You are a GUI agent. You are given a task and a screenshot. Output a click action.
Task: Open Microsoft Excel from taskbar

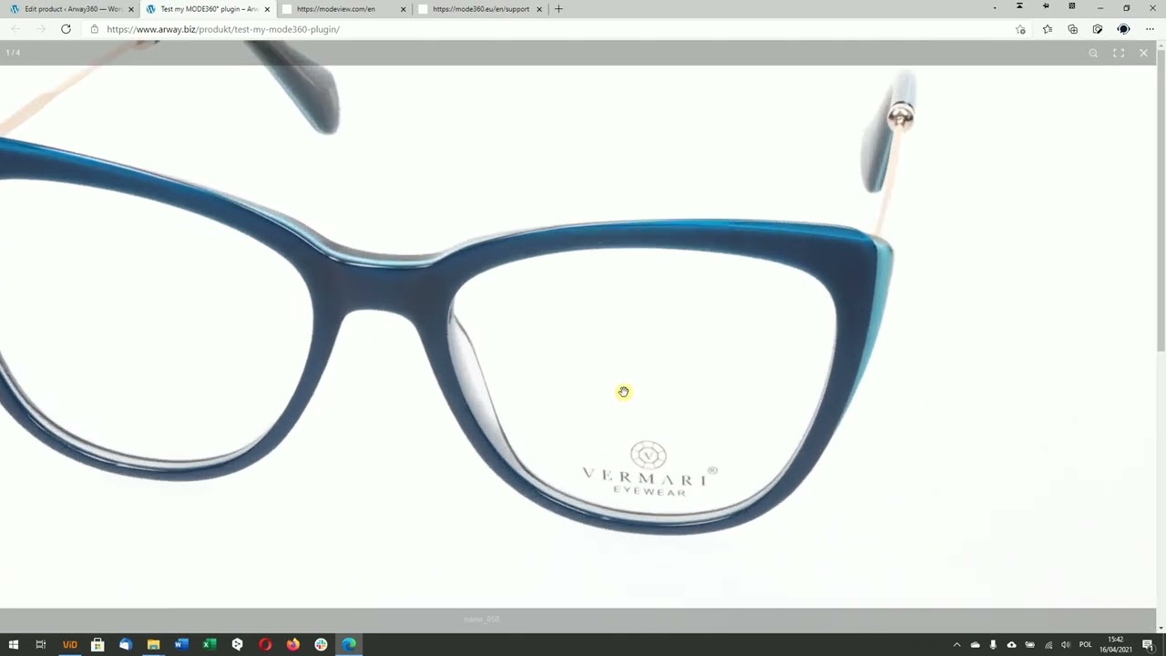pyautogui.click(x=210, y=645)
